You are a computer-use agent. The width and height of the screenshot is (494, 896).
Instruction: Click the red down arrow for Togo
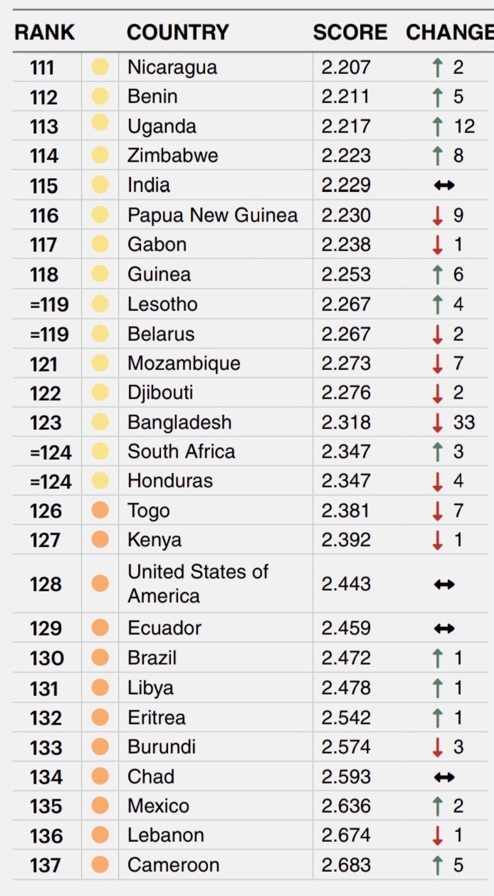click(x=438, y=511)
